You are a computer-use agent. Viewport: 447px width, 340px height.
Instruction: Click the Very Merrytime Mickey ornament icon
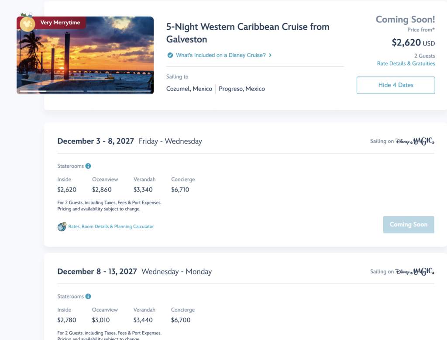tap(28, 24)
